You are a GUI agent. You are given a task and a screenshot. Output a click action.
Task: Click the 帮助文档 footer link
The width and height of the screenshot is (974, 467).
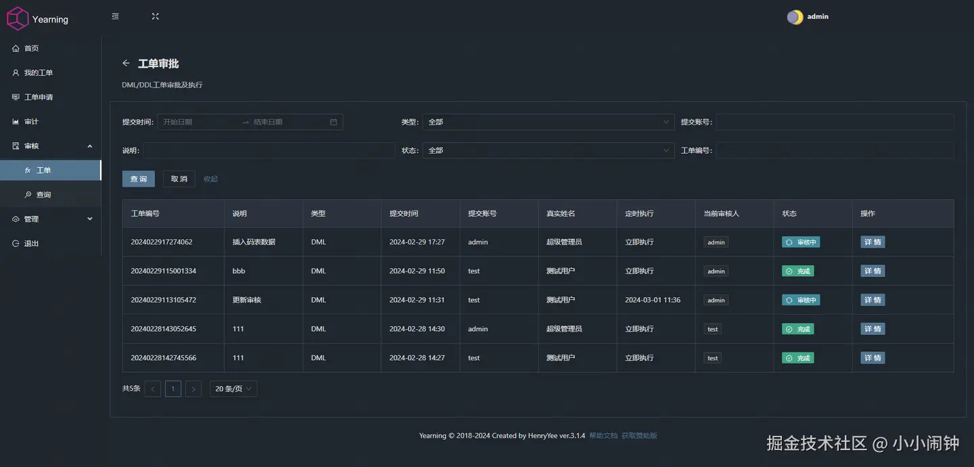(x=603, y=436)
